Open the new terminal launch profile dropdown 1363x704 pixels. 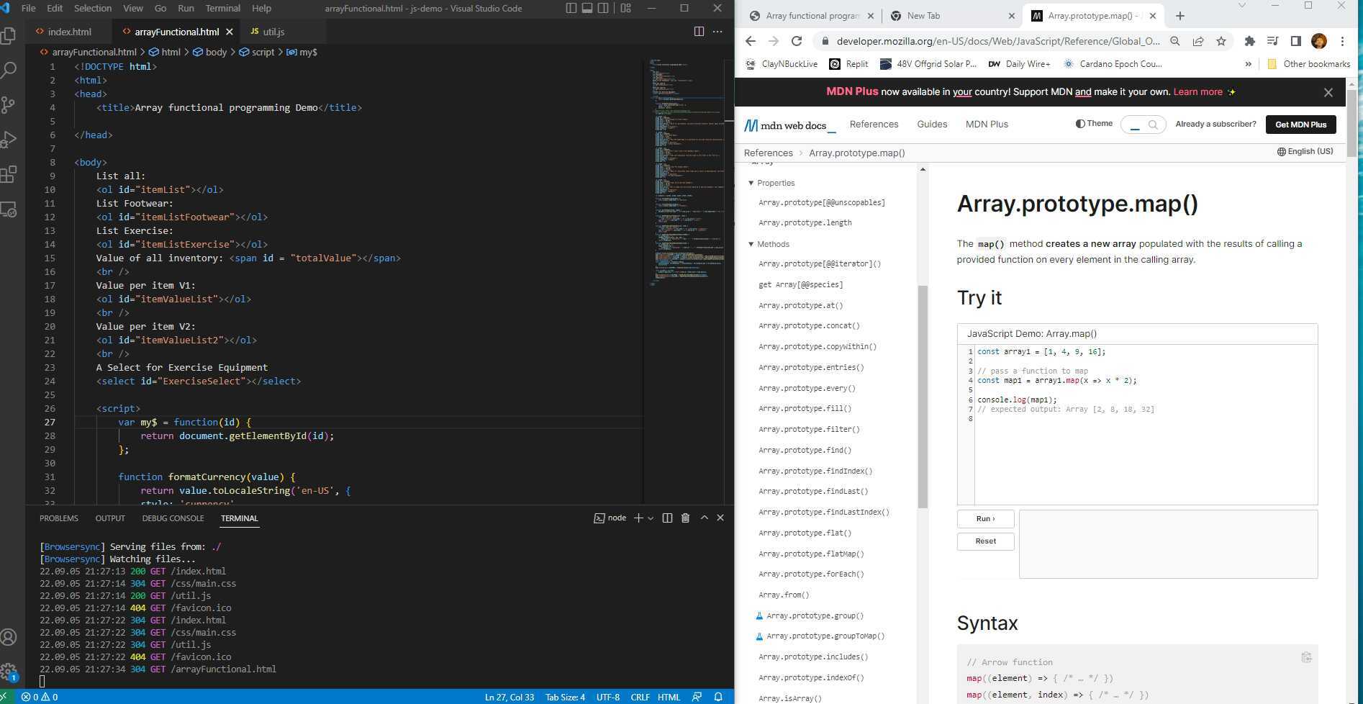pos(651,518)
